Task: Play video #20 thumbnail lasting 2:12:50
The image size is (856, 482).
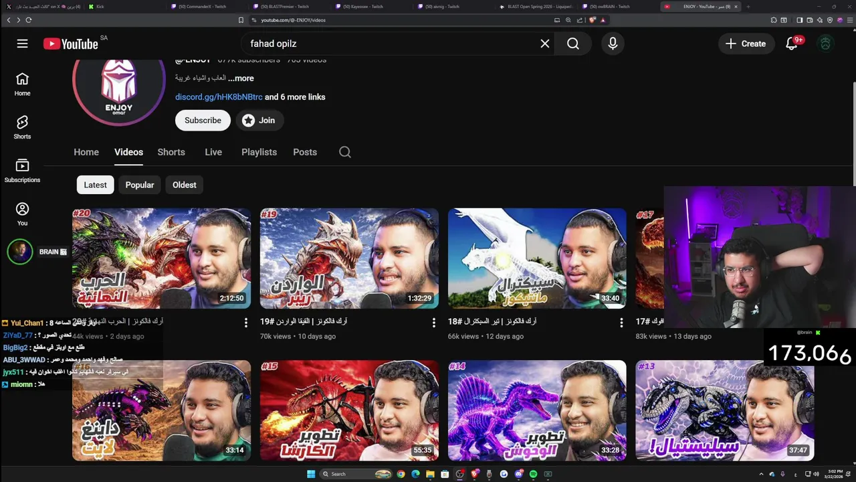Action: (x=161, y=258)
